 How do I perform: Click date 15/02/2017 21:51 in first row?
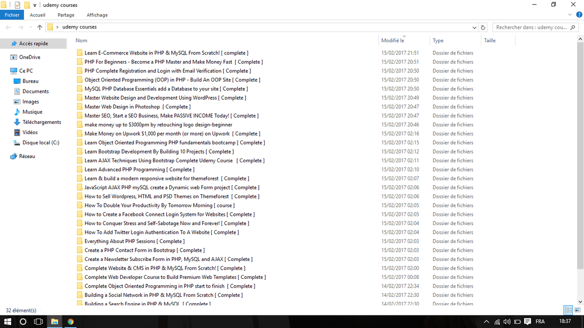[400, 53]
